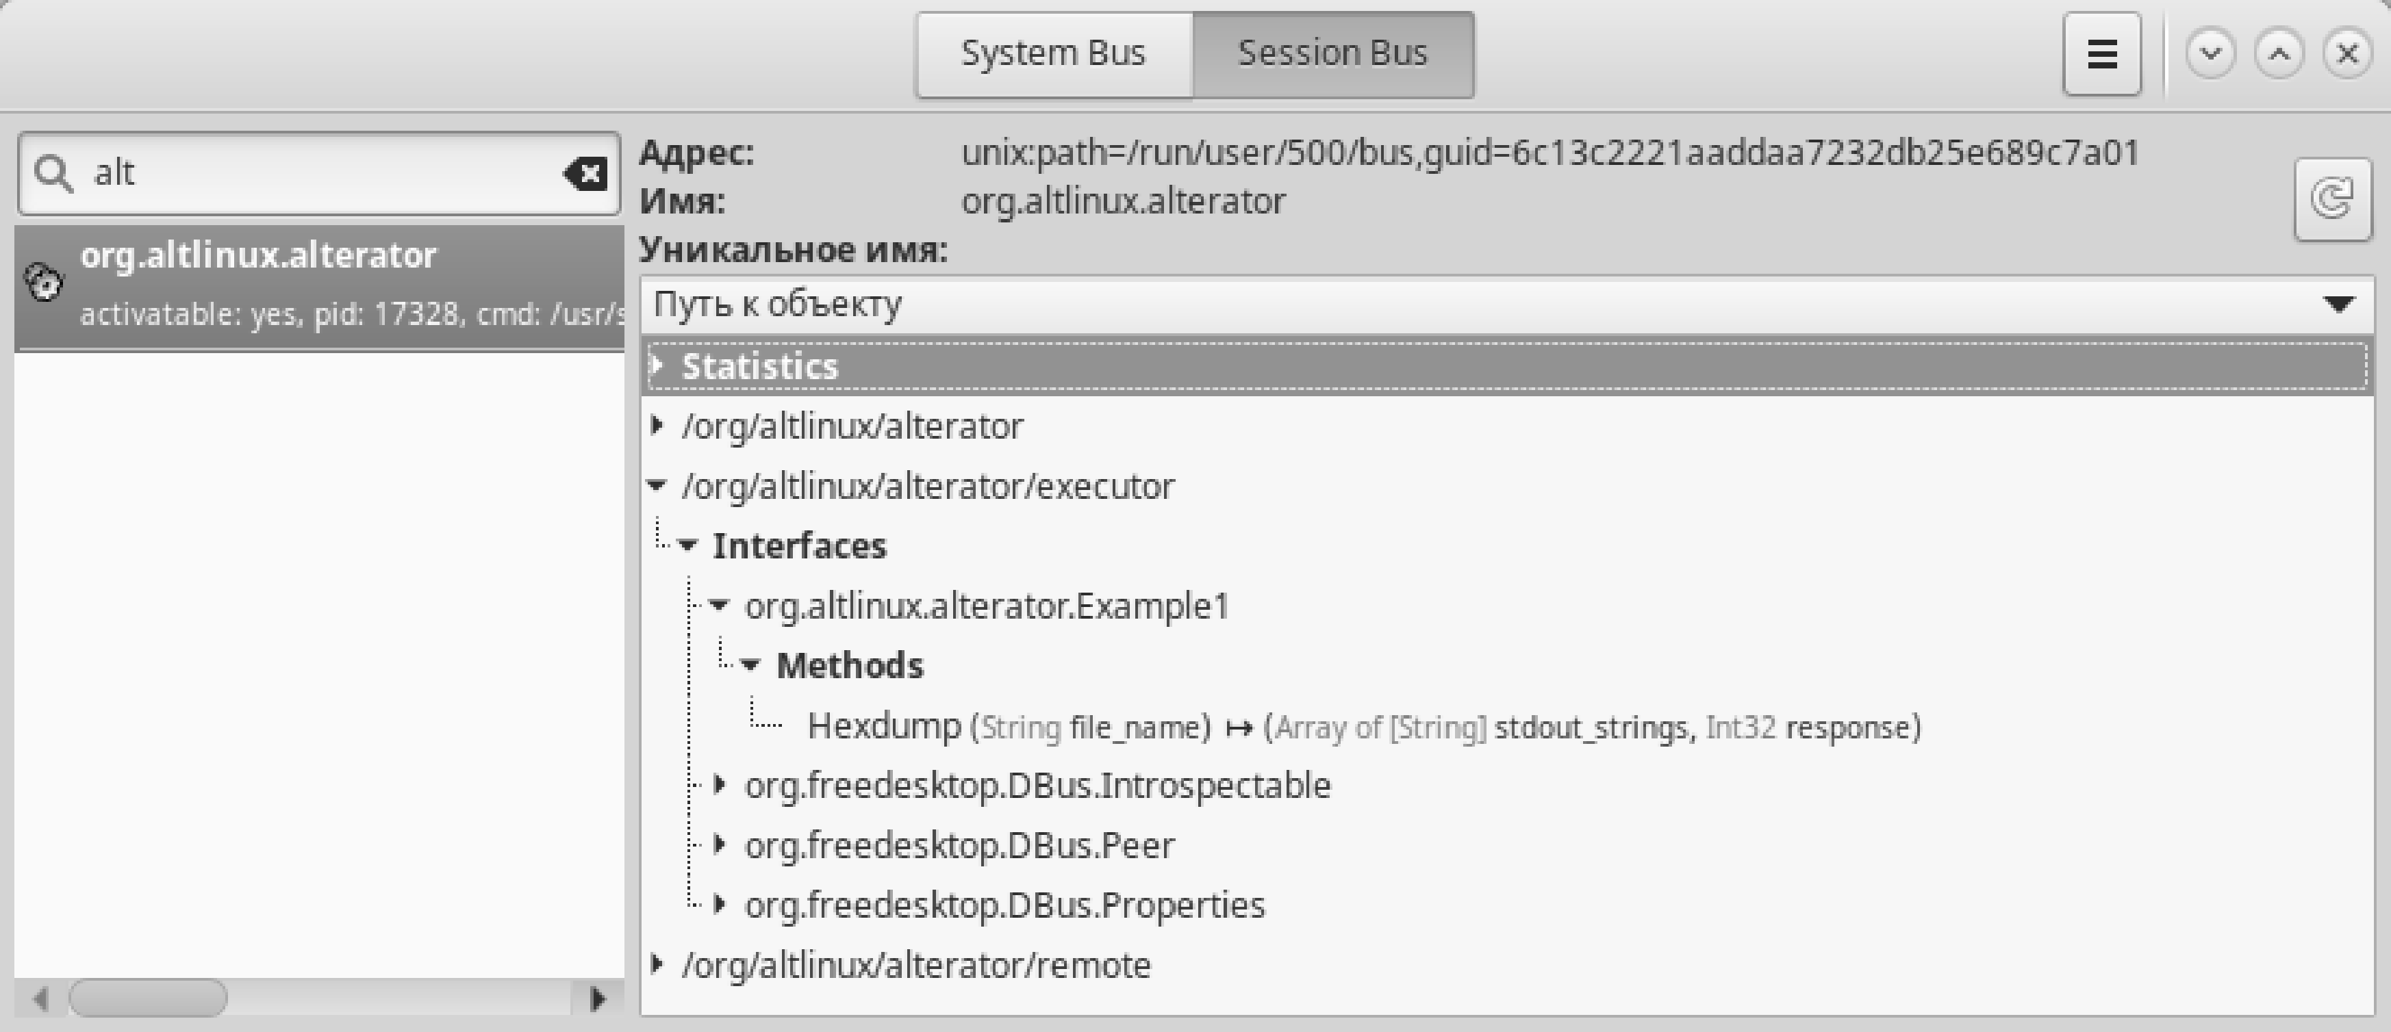Image resolution: width=2391 pixels, height=1032 pixels.
Task: Click the search input field containing 'alt'
Action: (x=316, y=174)
